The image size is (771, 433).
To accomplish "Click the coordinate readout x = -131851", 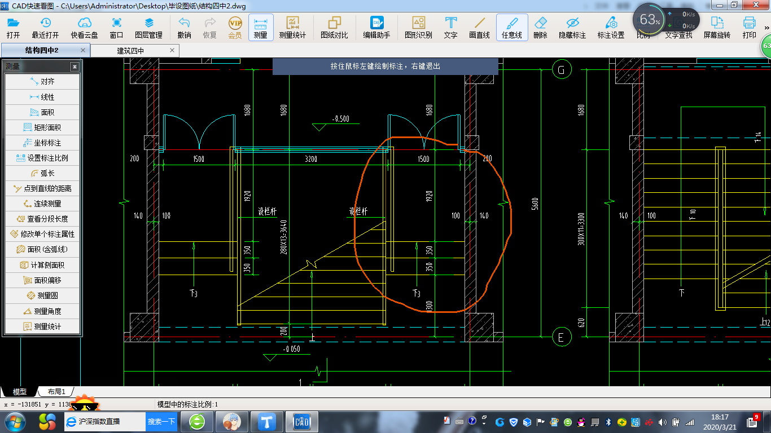I will point(38,405).
